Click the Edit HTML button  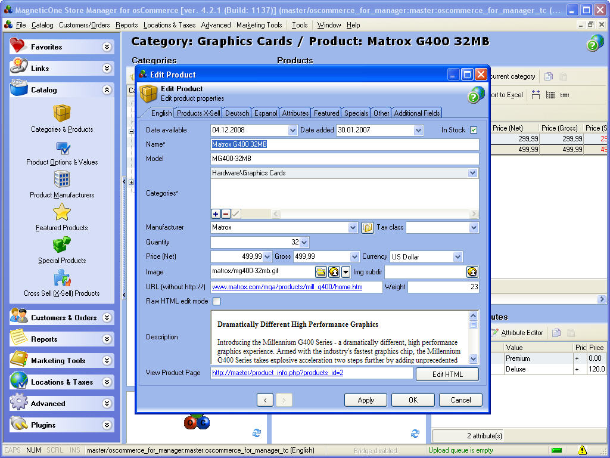(x=447, y=375)
